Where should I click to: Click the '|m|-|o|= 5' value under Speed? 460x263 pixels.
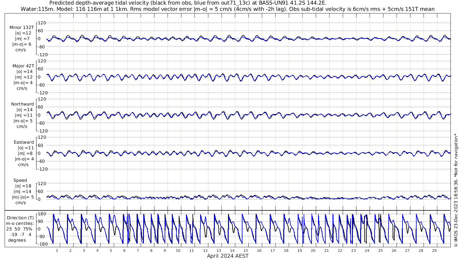(23, 197)
